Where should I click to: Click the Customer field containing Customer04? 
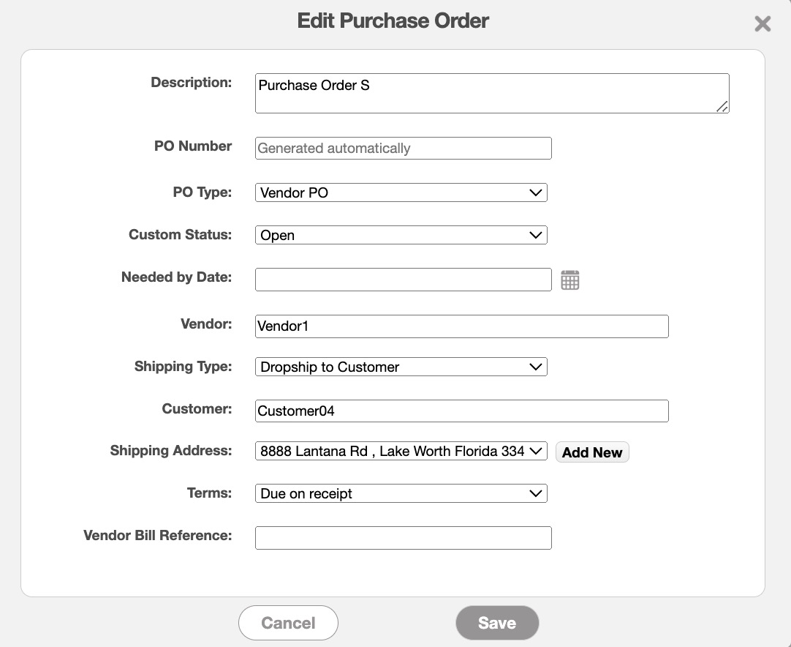(x=461, y=411)
